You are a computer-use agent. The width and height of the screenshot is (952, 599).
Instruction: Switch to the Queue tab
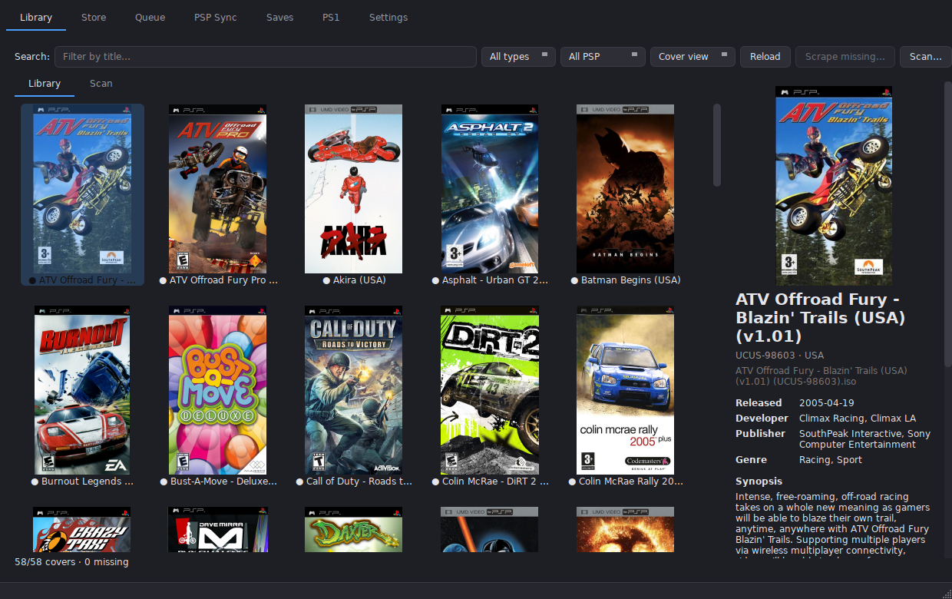[x=150, y=17]
